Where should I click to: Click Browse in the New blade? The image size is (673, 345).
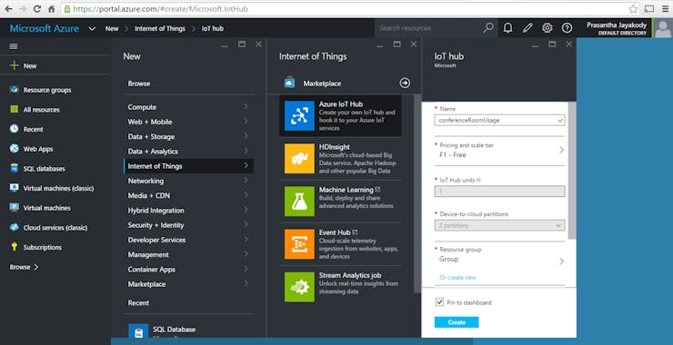pyautogui.click(x=139, y=84)
